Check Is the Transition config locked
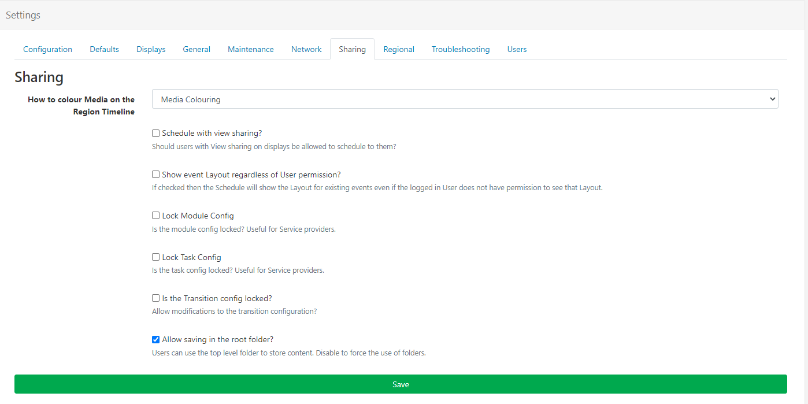 (x=156, y=298)
